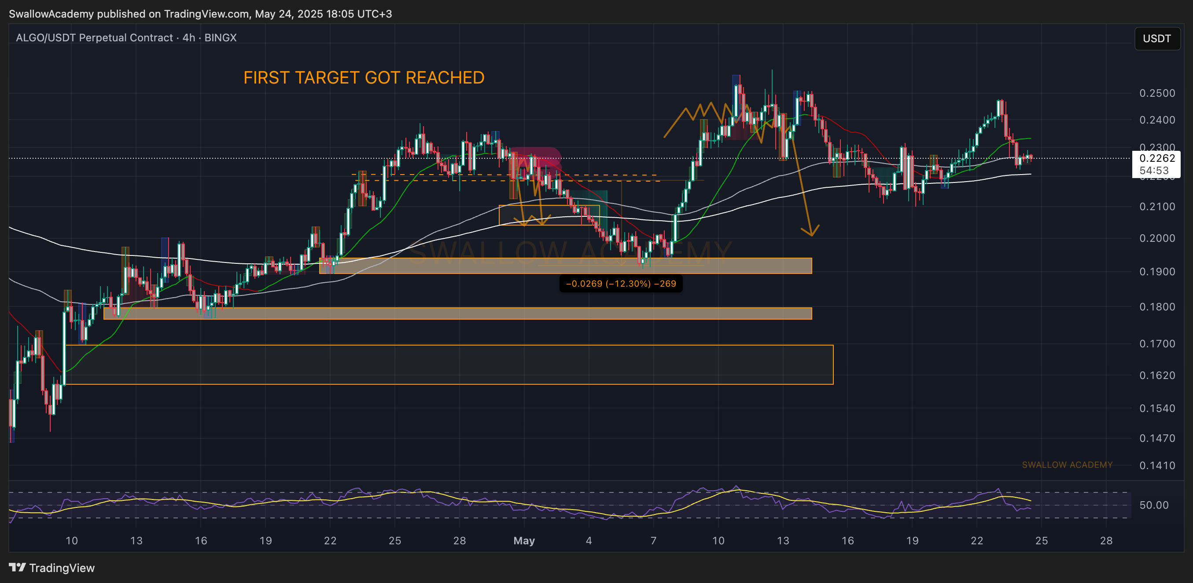Screen dimensions: 1193x583
Task: Click the 0.1800 price axis label
Action: click(x=1157, y=307)
